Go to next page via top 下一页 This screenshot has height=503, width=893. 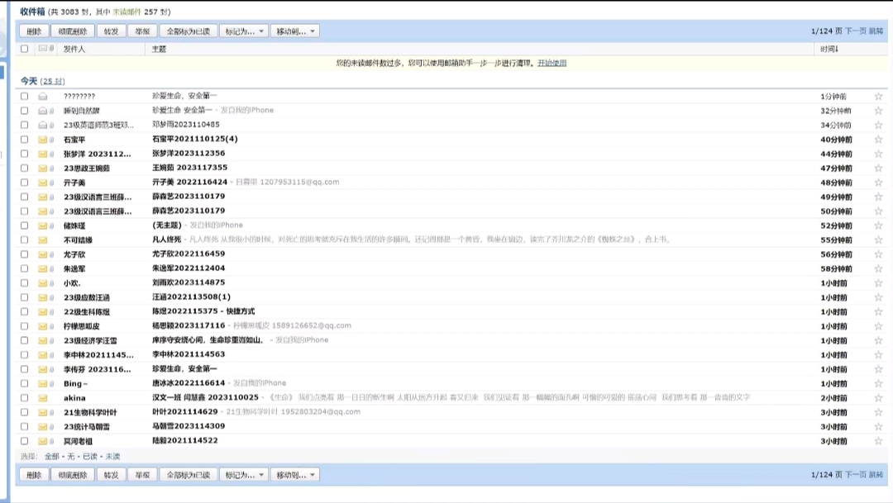pos(855,31)
